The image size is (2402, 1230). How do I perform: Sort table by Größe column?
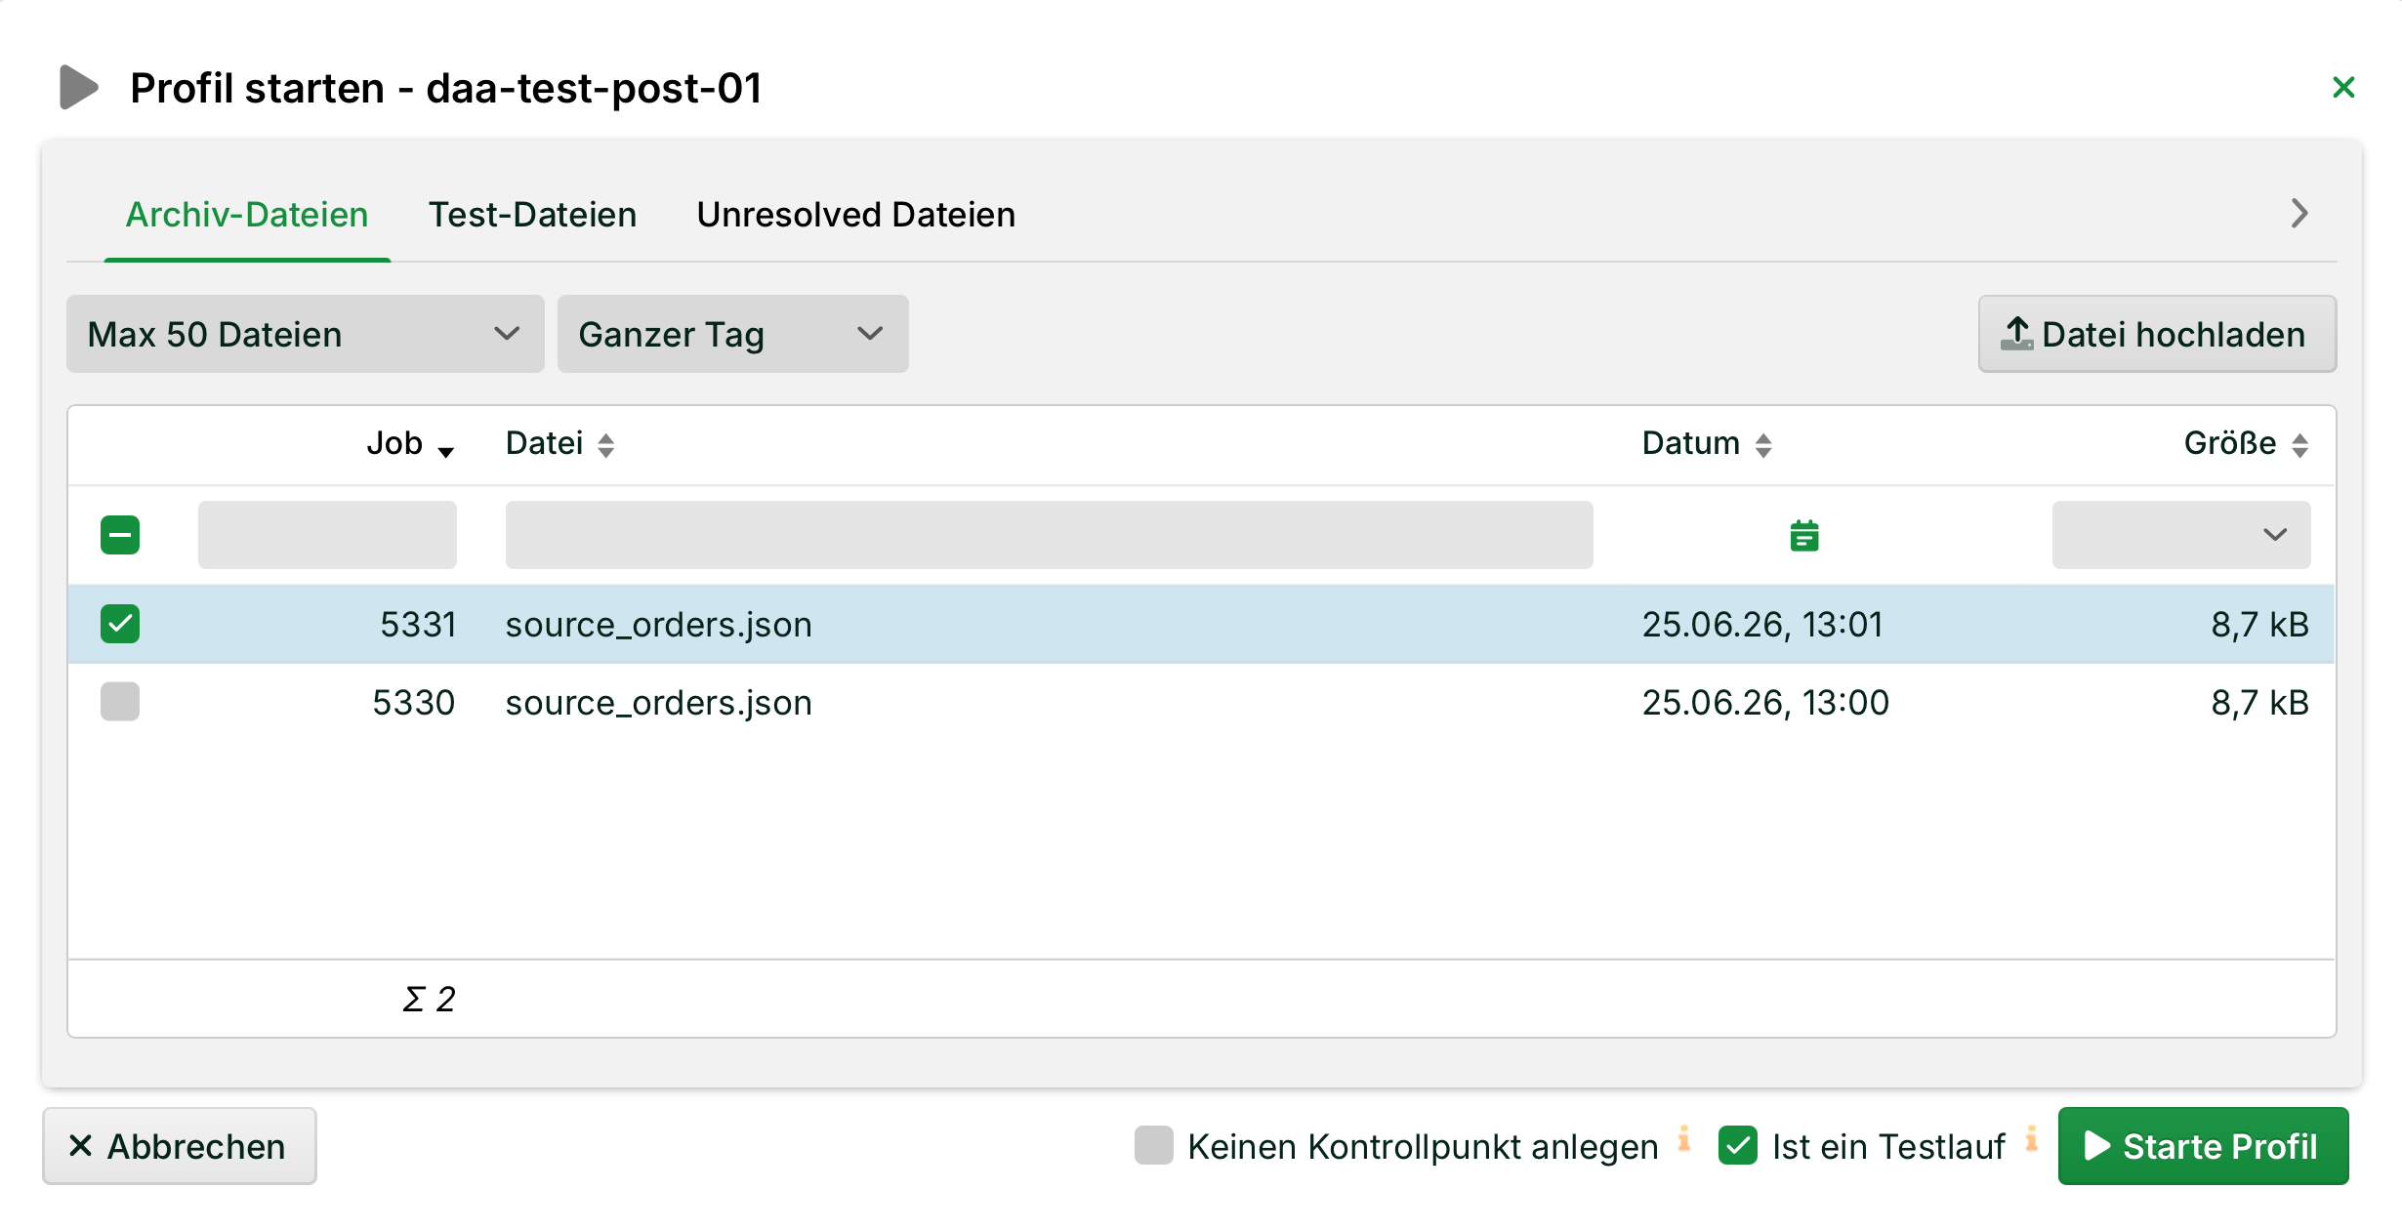2246,444
